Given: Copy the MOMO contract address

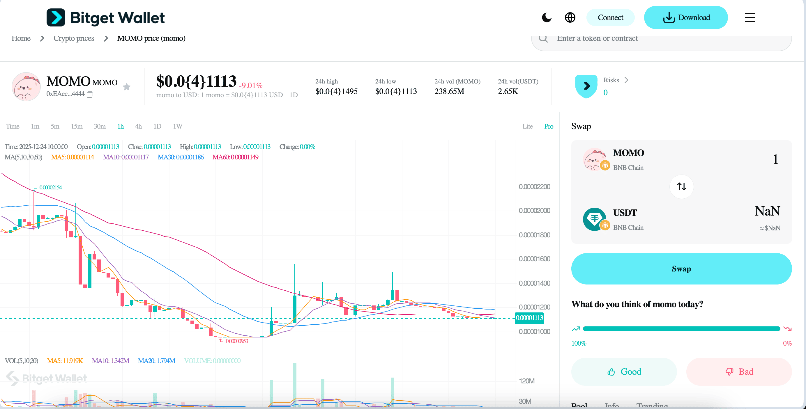Looking at the screenshot, I should [x=90, y=95].
